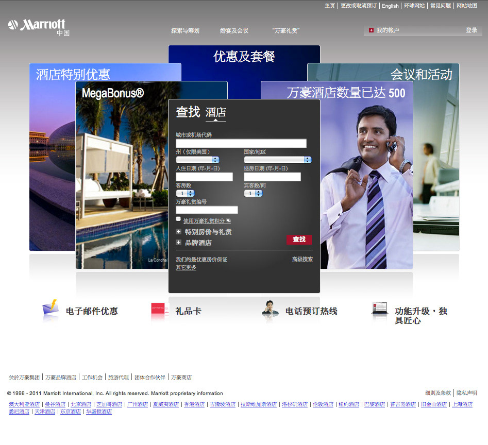Open the 隐私声明 link
Screen dimensions: 488x445
(x=467, y=393)
